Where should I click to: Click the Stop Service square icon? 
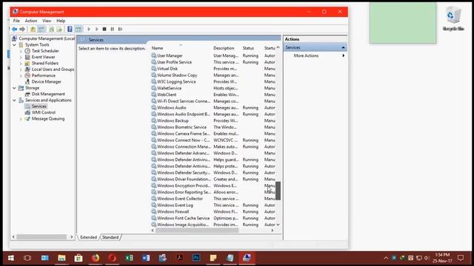click(104, 30)
